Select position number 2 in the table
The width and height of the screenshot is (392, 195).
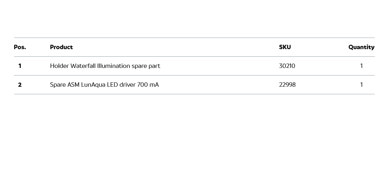tap(20, 85)
